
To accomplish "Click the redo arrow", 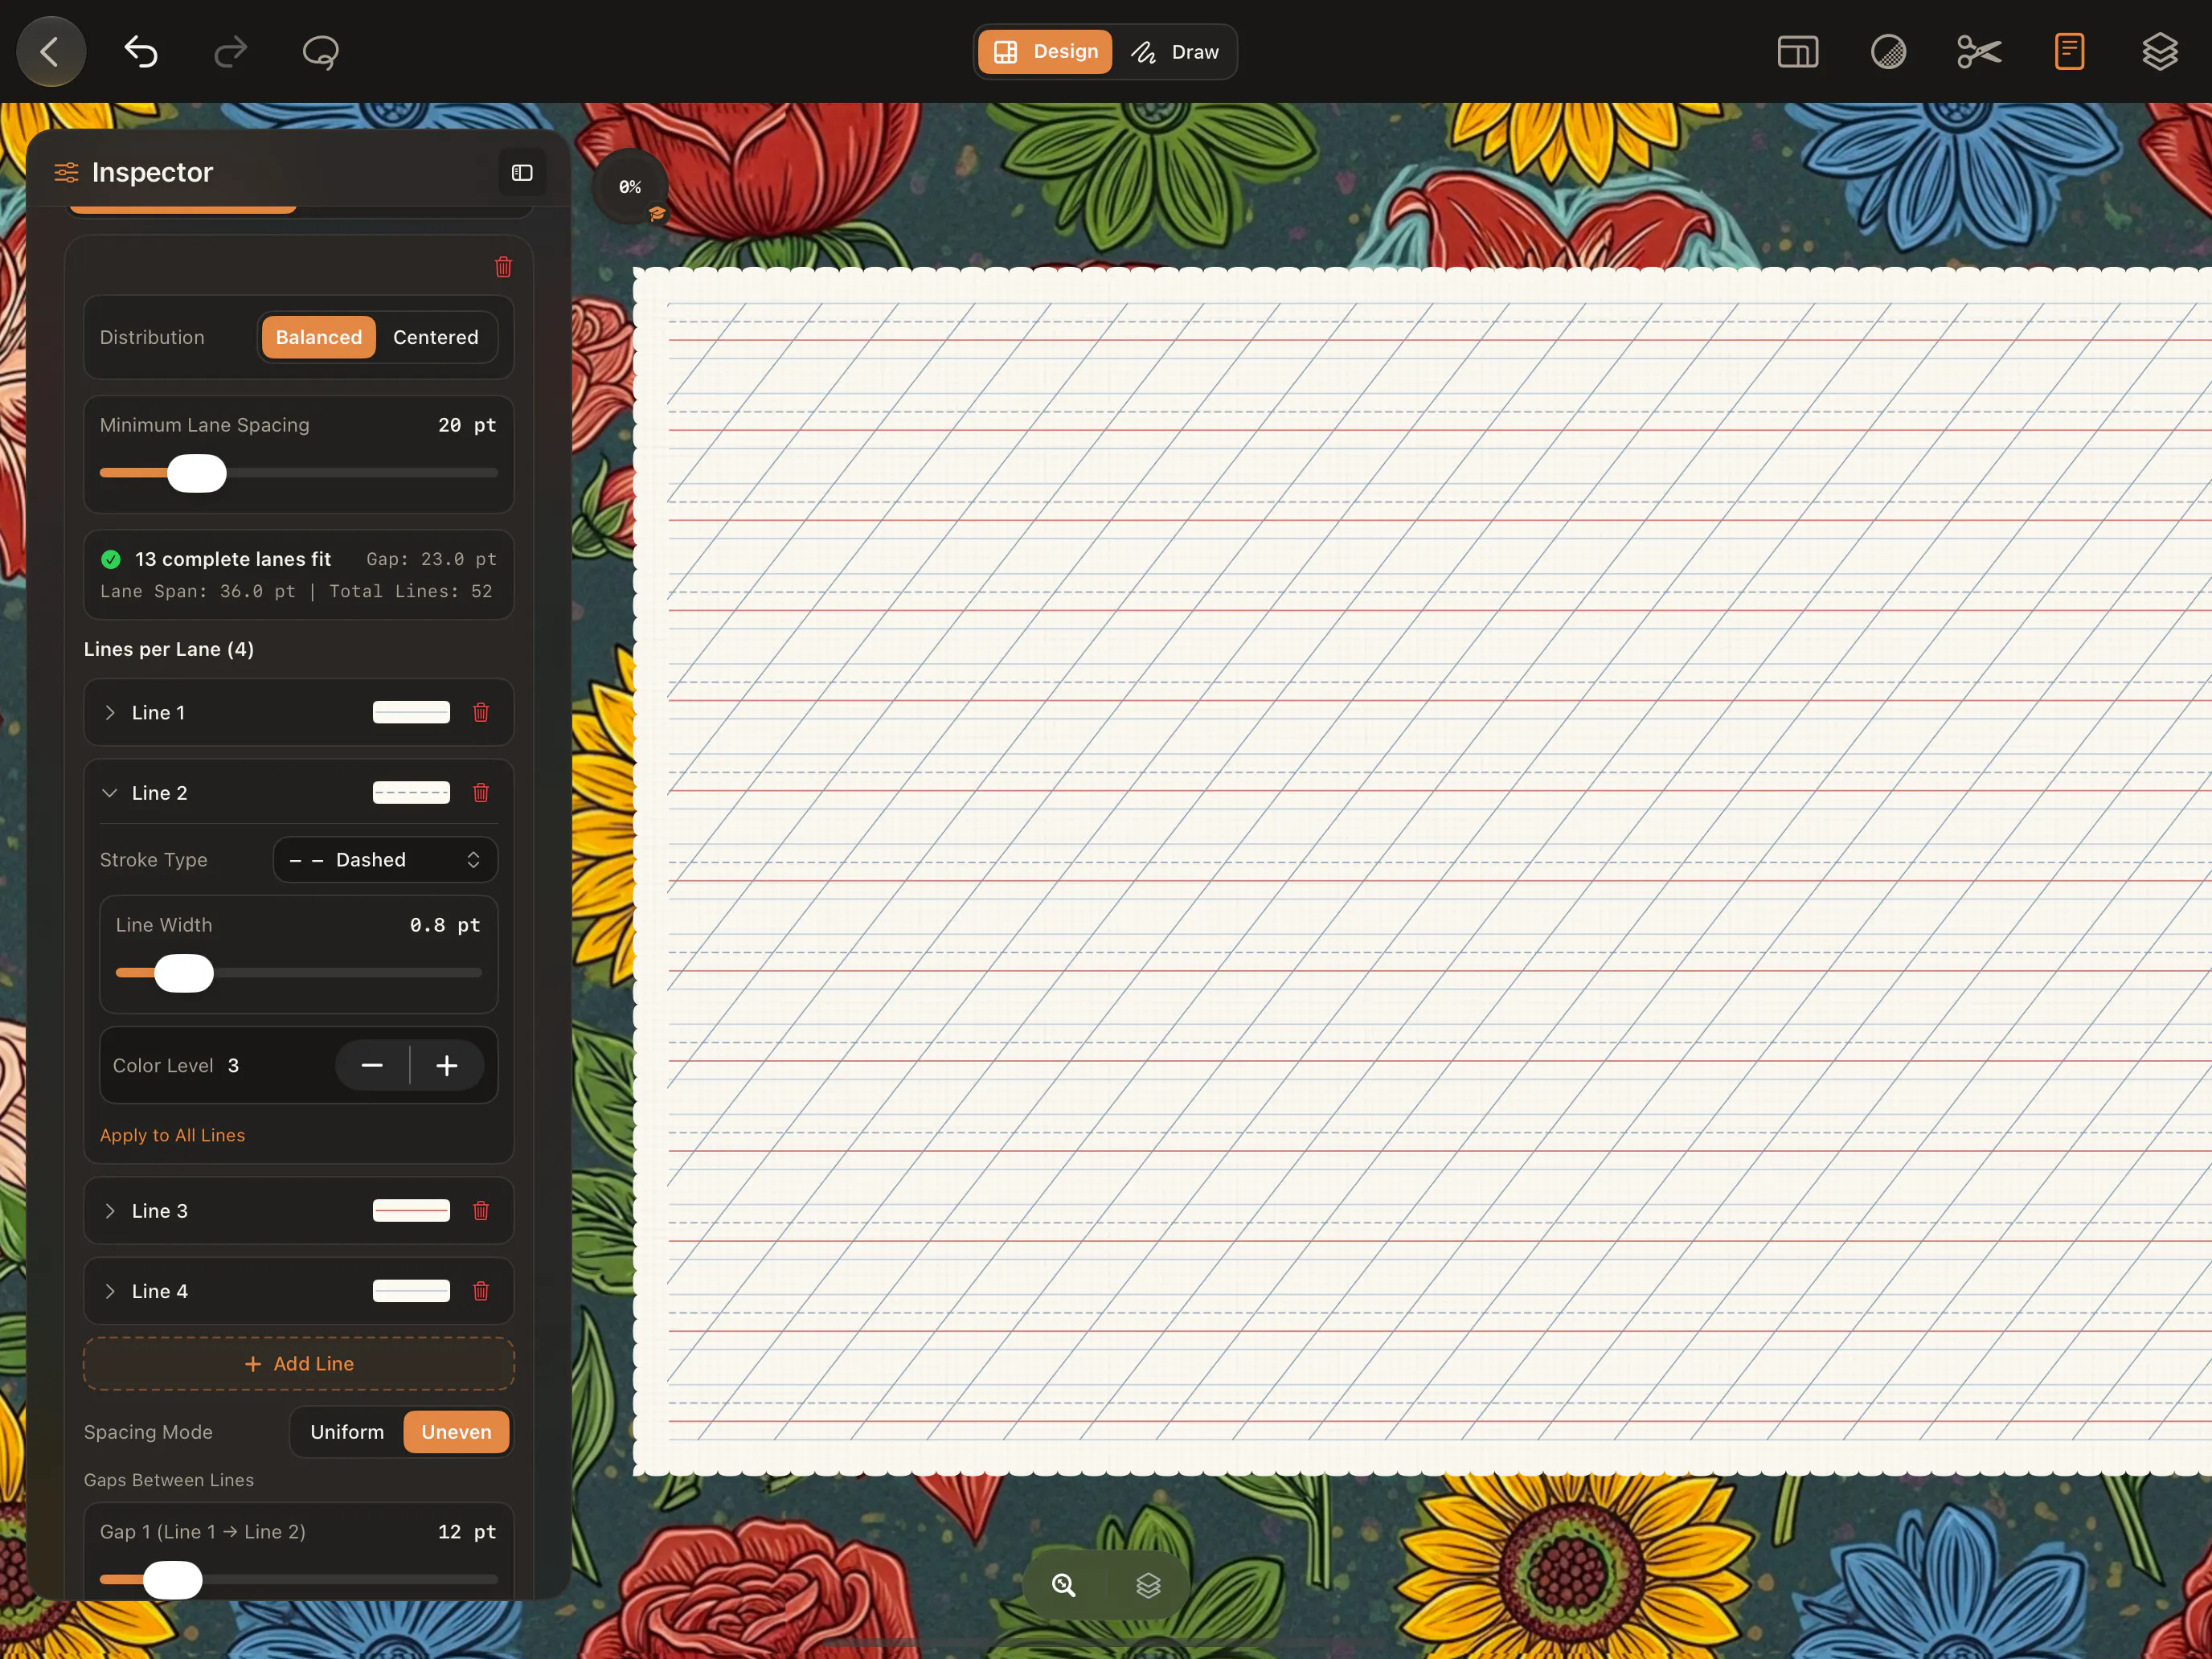I will (x=231, y=51).
